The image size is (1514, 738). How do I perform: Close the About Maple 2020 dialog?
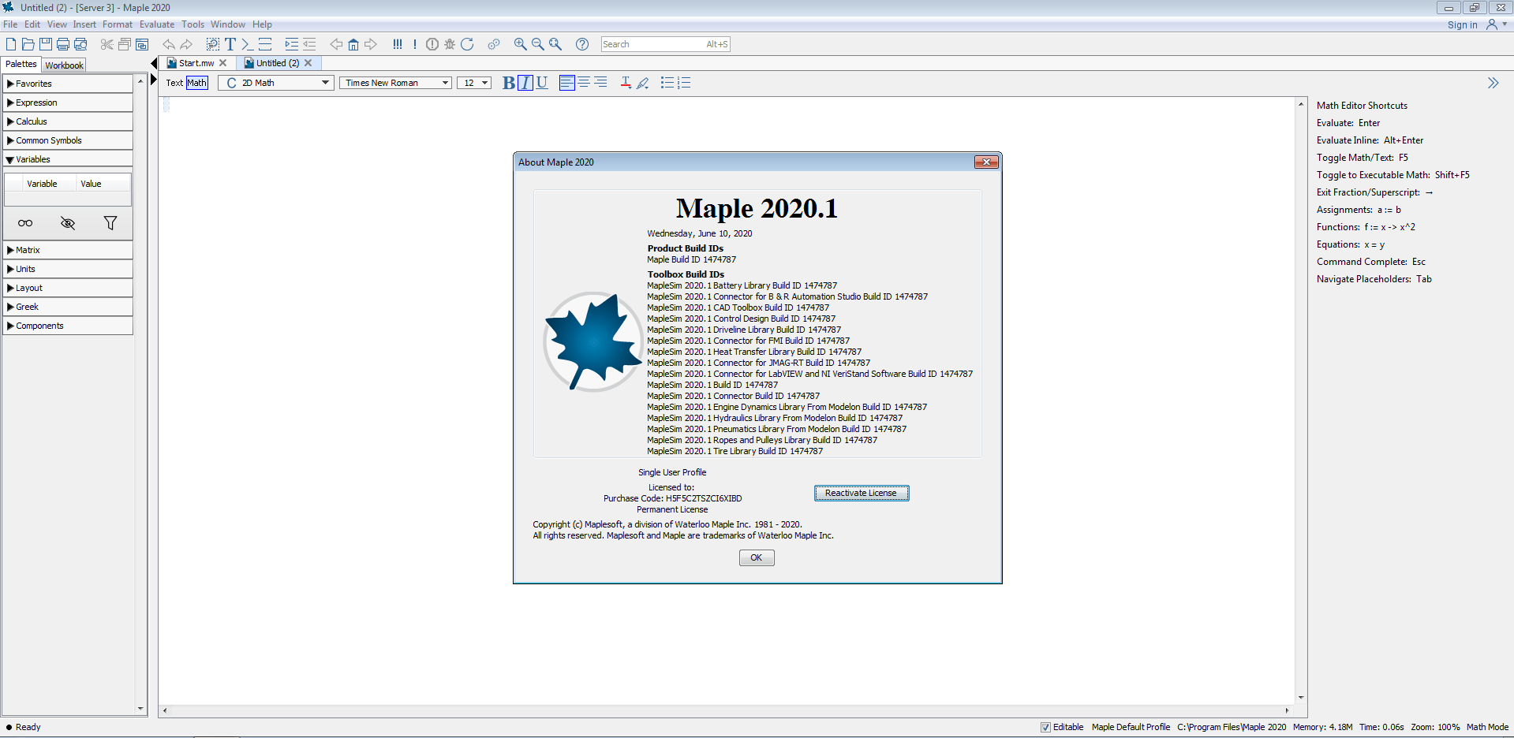[986, 162]
